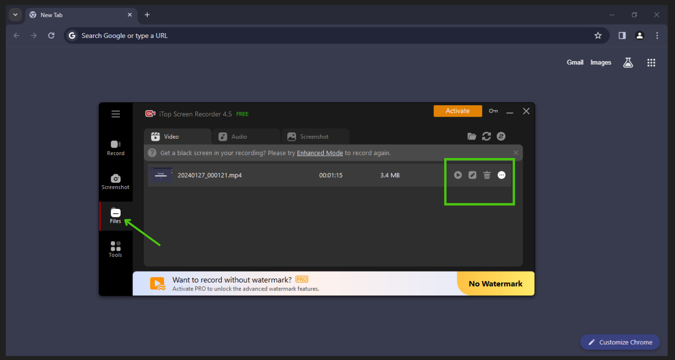Open more options for the recording
Image resolution: width=675 pixels, height=360 pixels.
pos(502,175)
